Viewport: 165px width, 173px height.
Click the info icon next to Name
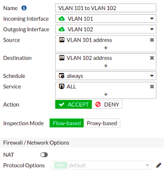[24, 8]
